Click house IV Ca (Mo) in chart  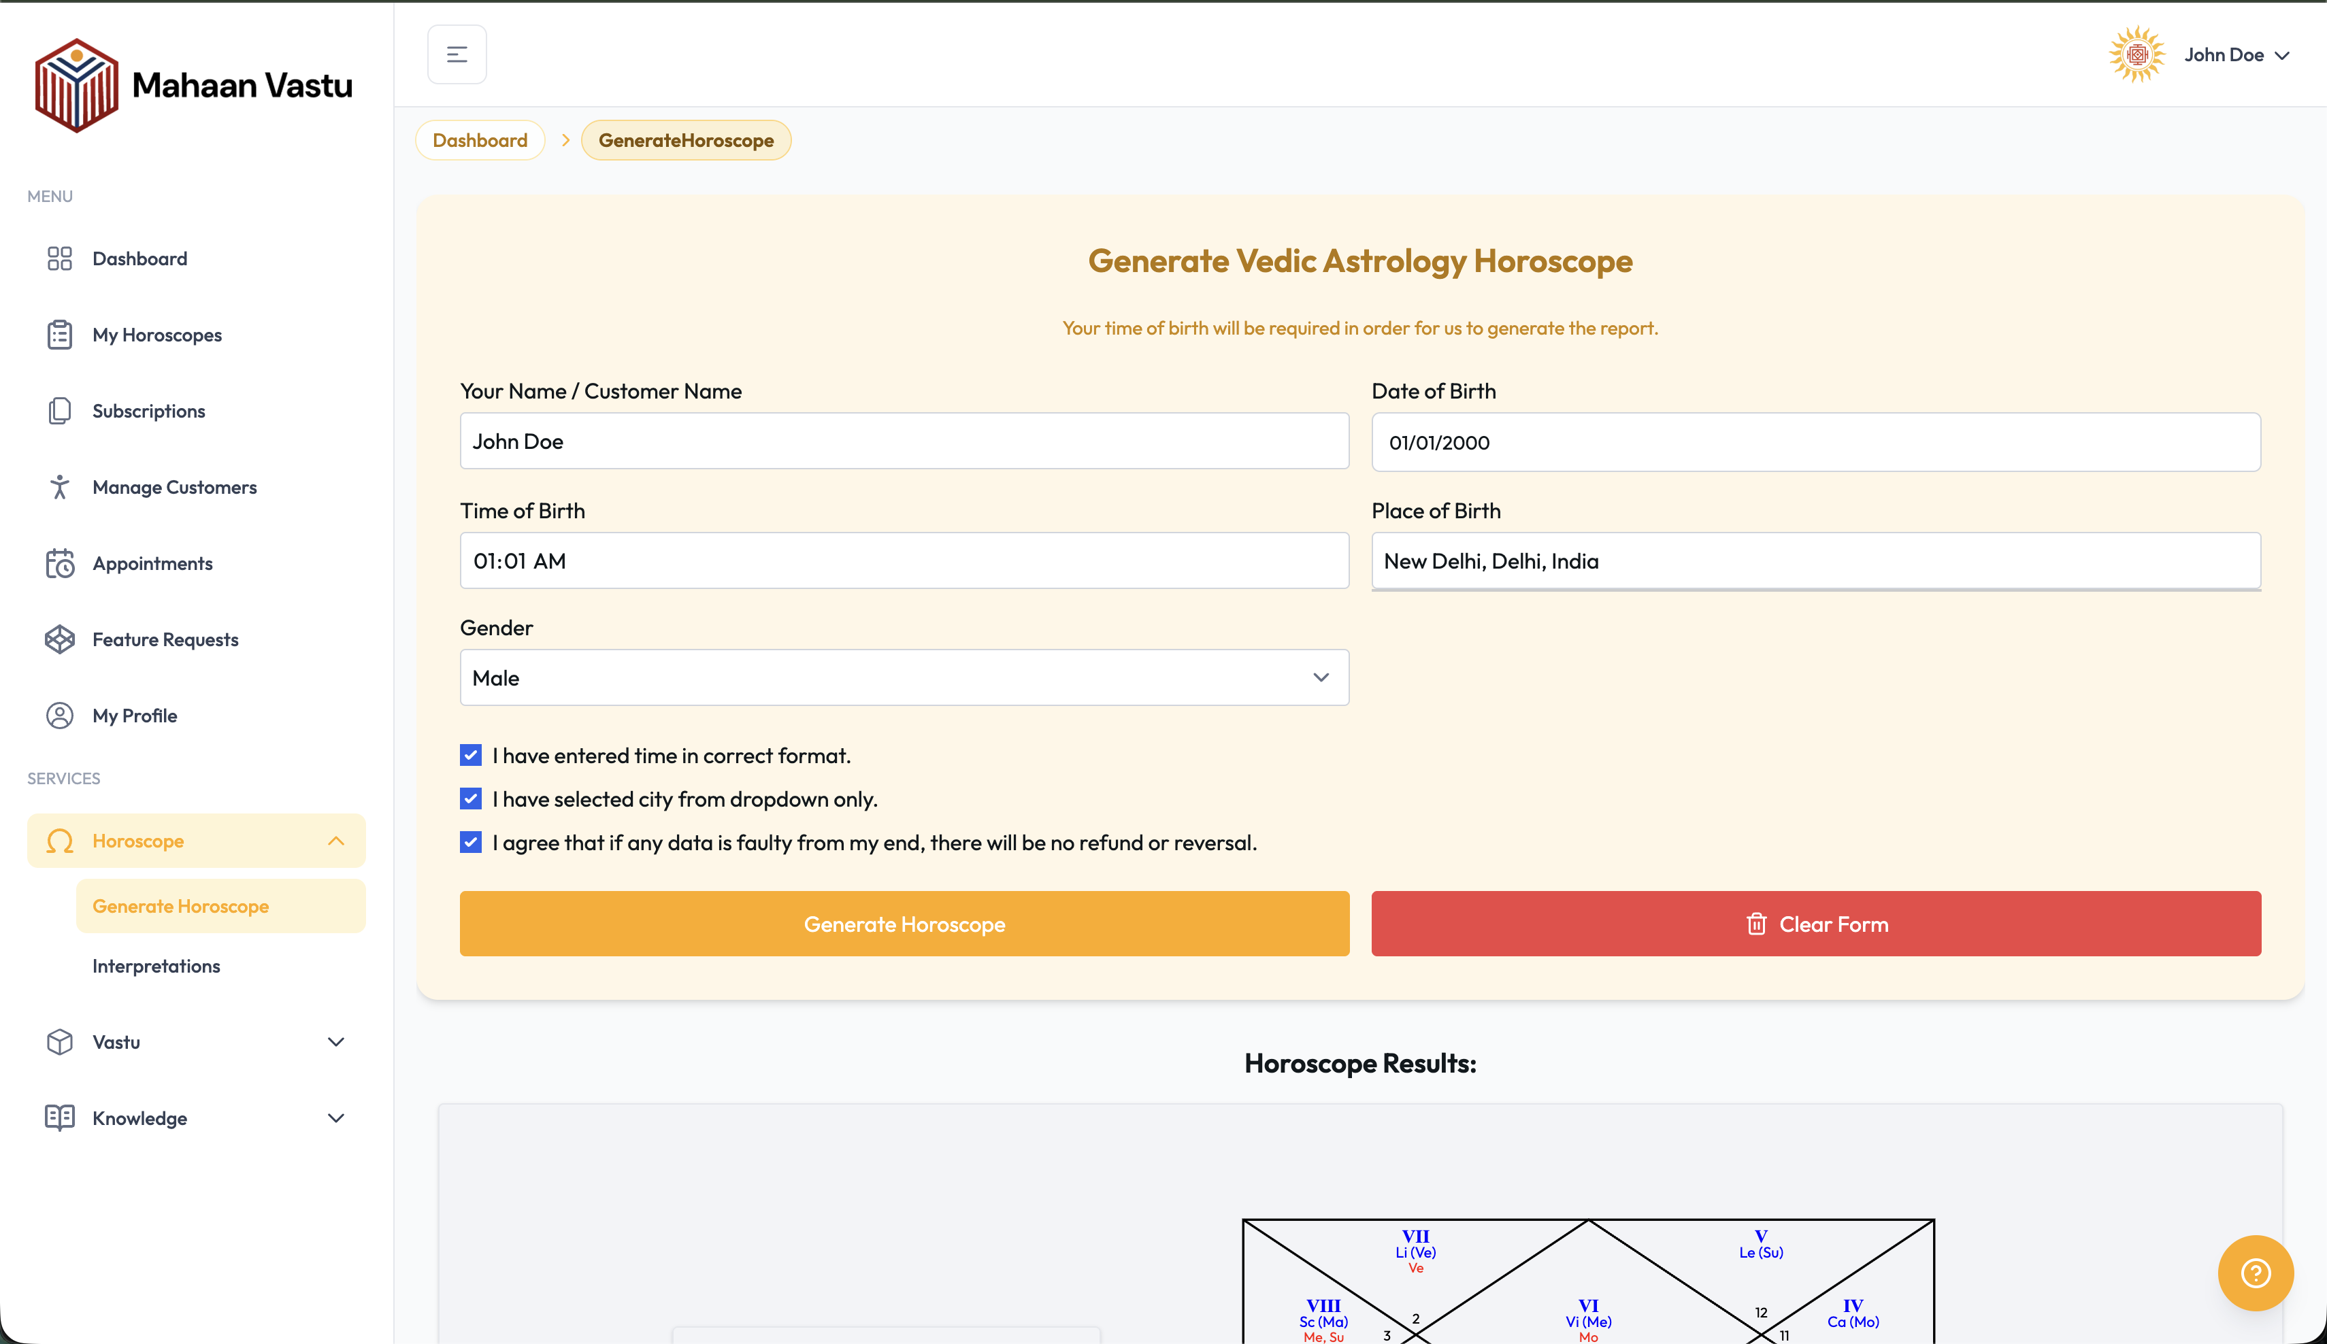tap(1852, 1313)
